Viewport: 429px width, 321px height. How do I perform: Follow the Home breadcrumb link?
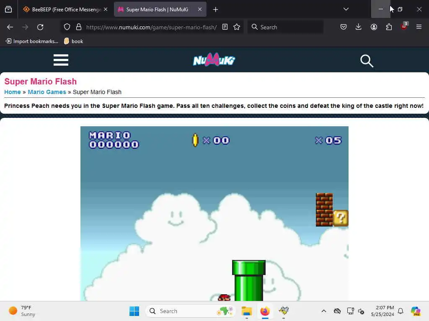12,92
